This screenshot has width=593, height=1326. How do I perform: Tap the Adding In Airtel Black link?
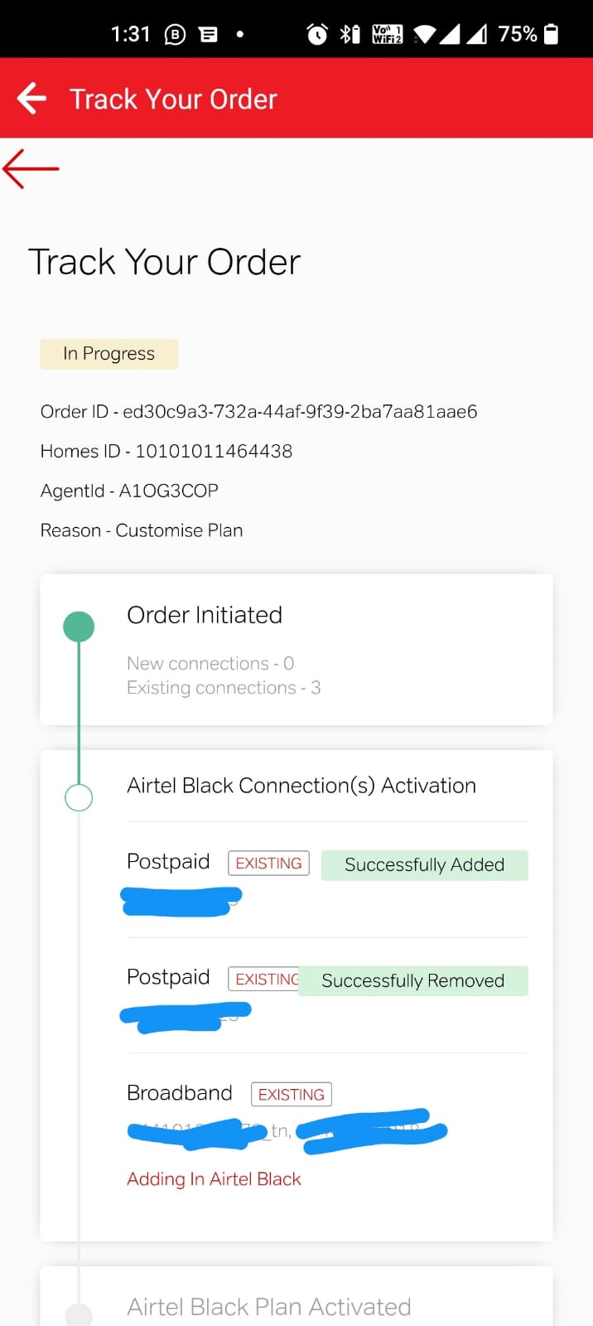pos(214,1179)
